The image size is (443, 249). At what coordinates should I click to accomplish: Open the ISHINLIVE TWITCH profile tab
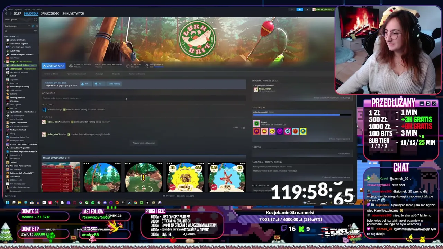tap(73, 13)
